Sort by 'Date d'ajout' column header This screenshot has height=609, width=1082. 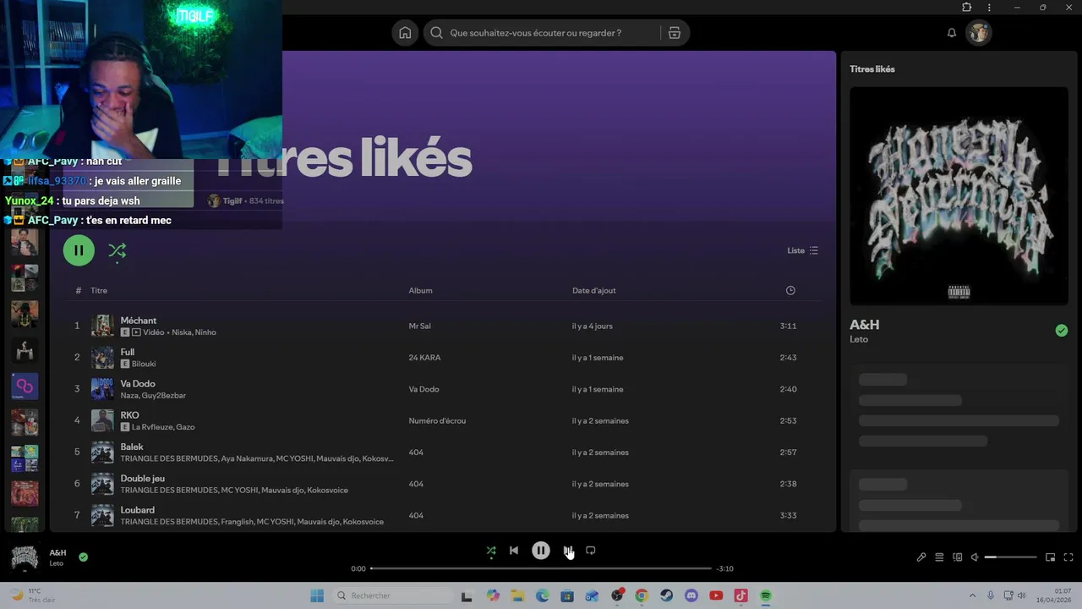(x=593, y=290)
